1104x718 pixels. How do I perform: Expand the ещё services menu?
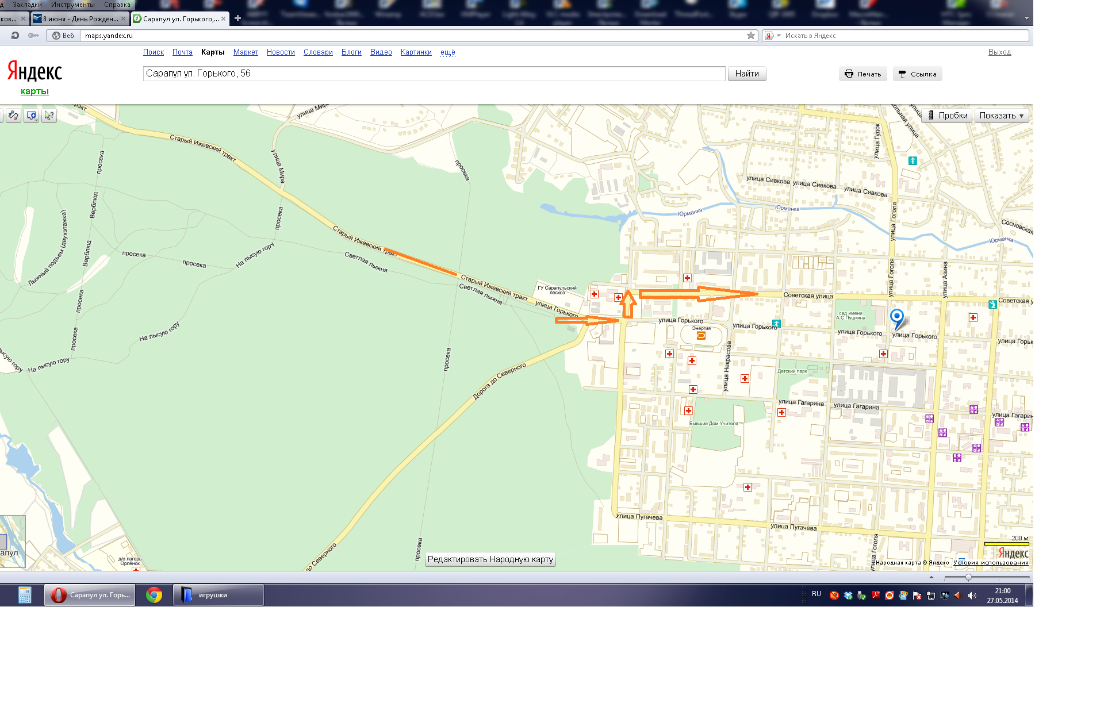[x=448, y=52]
